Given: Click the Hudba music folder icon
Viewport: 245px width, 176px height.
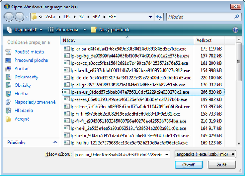Looking at the screenshot, I should [8, 94].
